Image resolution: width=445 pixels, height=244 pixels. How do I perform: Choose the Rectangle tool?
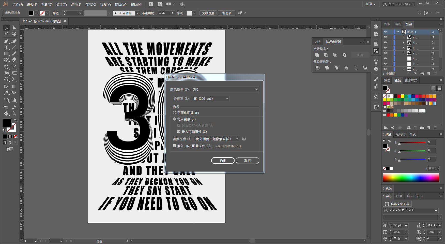point(6,54)
